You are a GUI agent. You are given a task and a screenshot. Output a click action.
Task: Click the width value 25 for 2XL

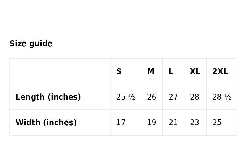pos(217,122)
